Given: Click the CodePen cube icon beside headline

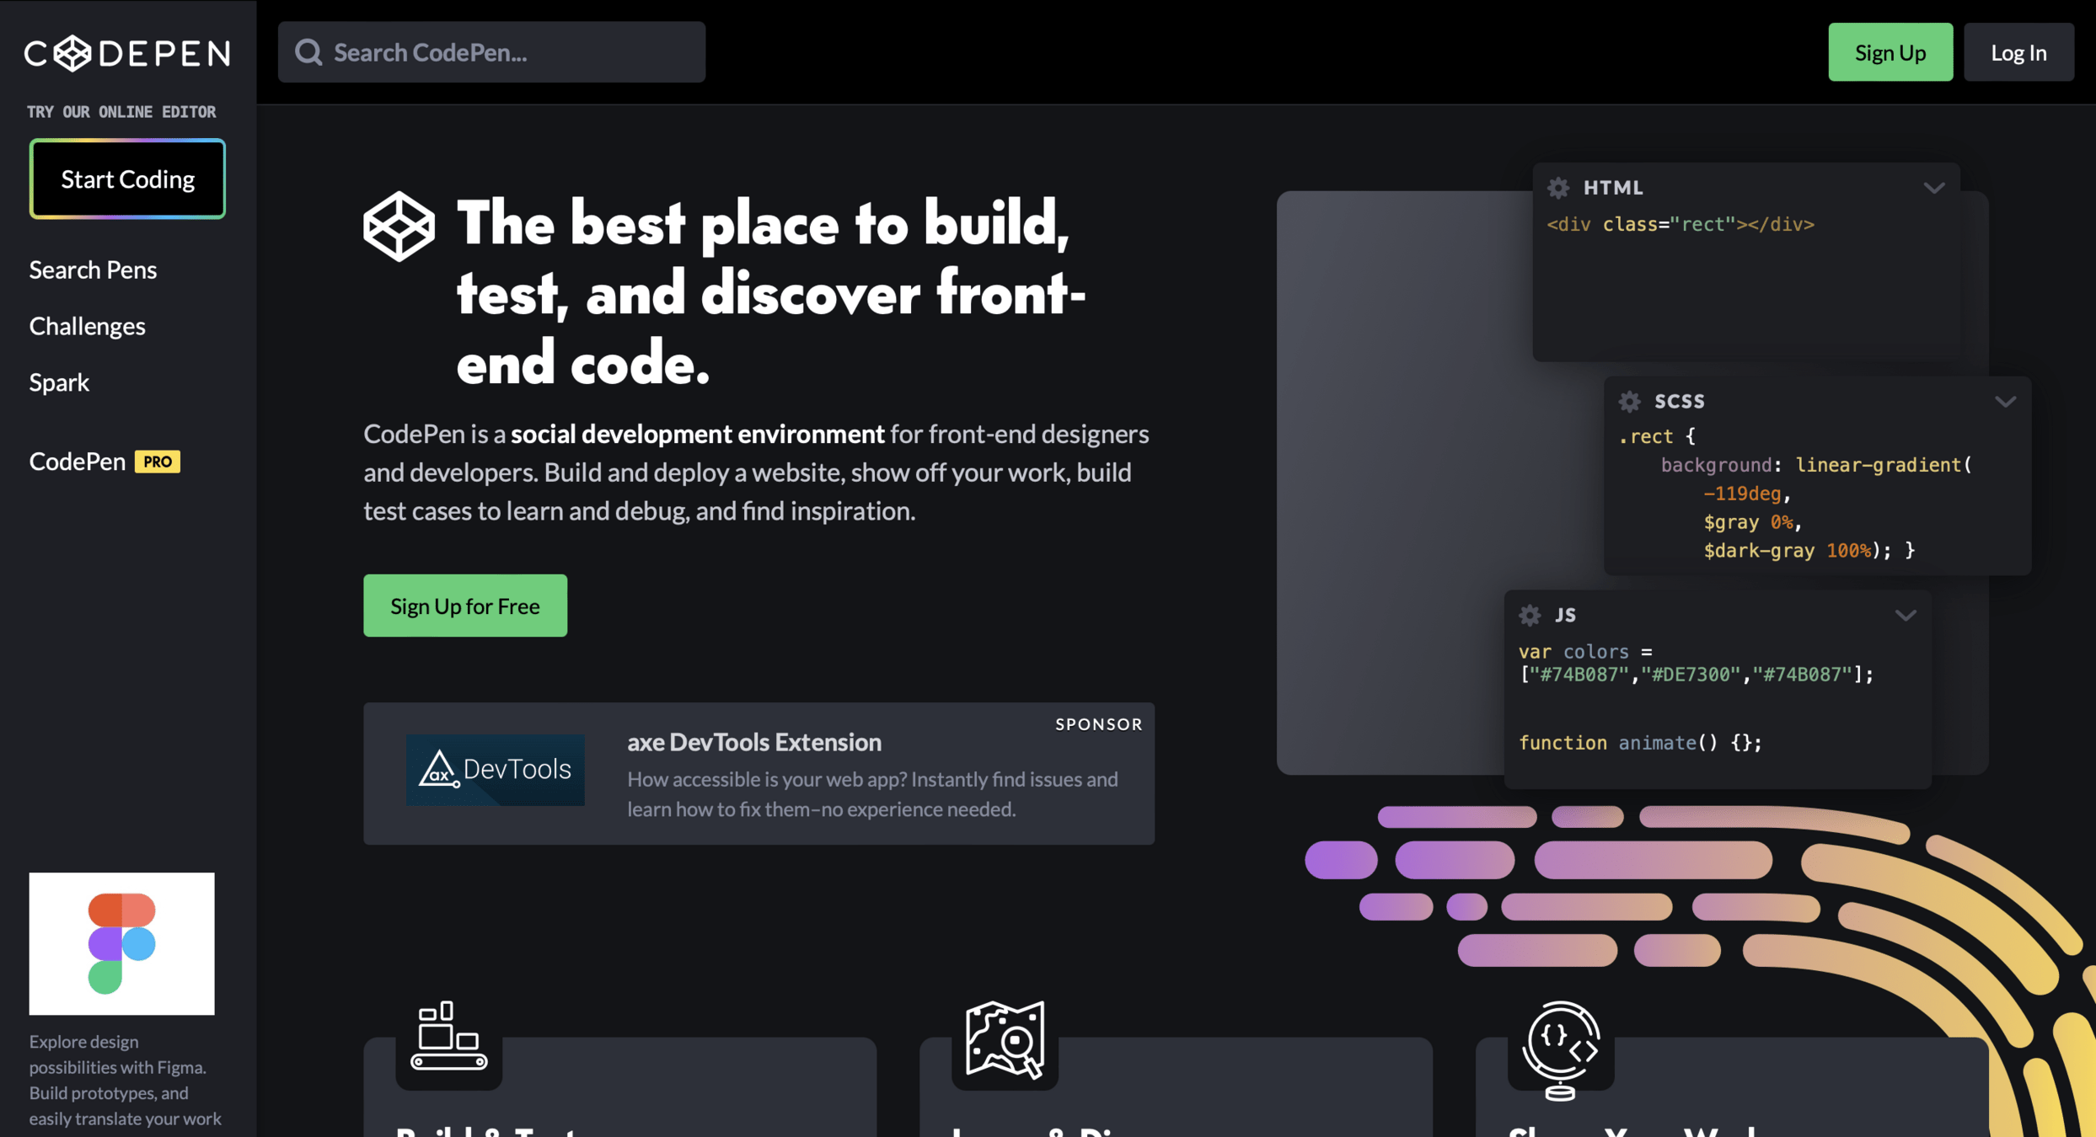Looking at the screenshot, I should [399, 226].
